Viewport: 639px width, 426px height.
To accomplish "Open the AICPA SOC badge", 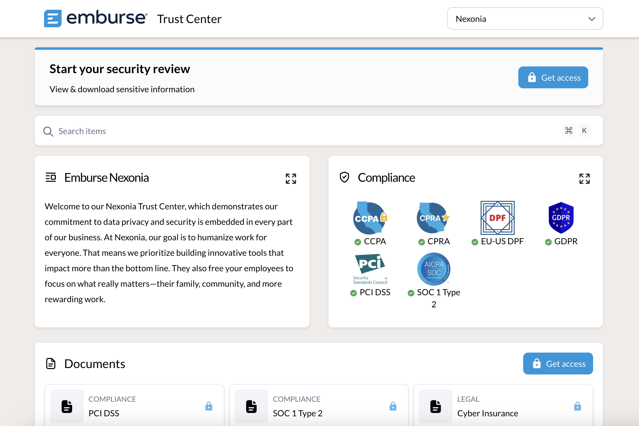I will pyautogui.click(x=434, y=269).
